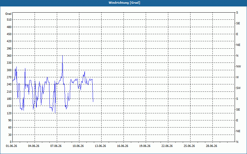Select the SE compass label near 135 level
Image resolution: width=247 pixels, height=154 pixels.
[238, 110]
